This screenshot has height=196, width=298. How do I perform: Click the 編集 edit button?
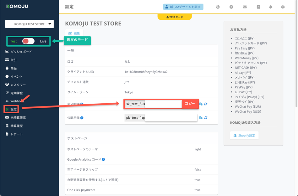click(74, 34)
